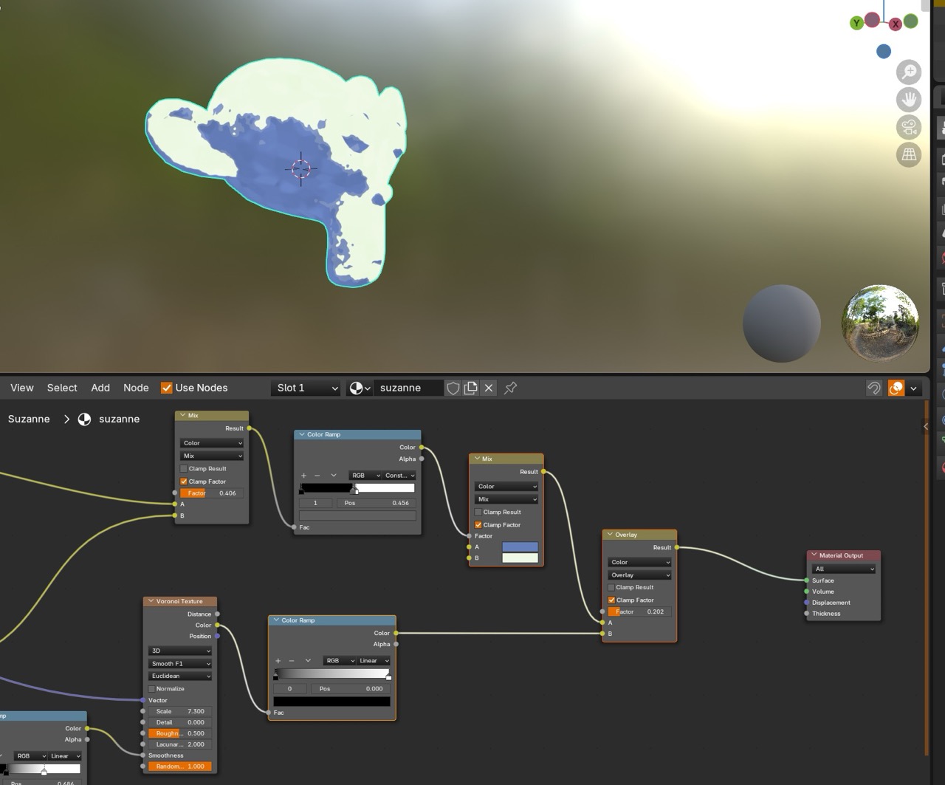Toggle the node editor overlays icon
Viewport: 945px width, 785px height.
pyautogui.click(x=896, y=388)
